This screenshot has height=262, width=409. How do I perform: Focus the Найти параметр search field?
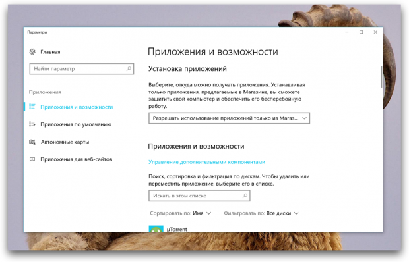[82, 68]
